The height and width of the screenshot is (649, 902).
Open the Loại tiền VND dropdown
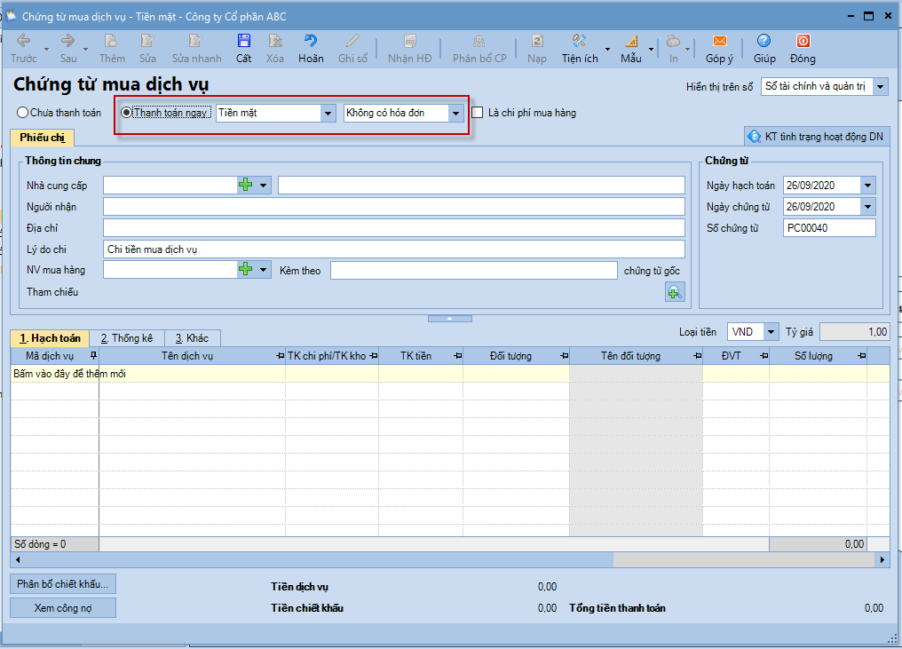click(771, 332)
